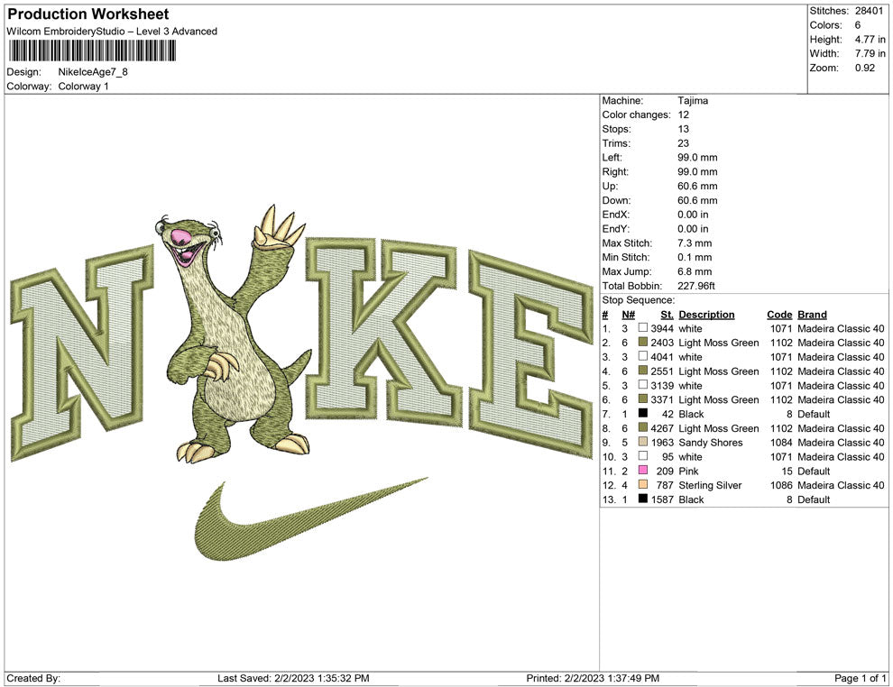Click the black swatch in stop row 7
Image resolution: width=893 pixels, height=687 pixels.
click(643, 413)
